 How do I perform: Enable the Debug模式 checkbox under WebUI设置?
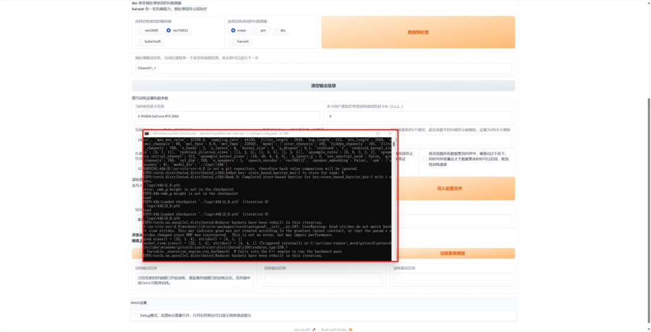136,315
